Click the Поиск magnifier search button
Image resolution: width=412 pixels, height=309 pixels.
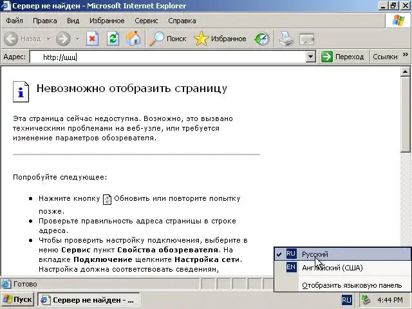point(167,39)
